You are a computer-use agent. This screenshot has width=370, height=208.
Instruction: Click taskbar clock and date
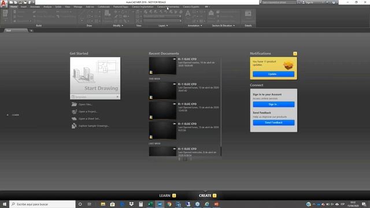click(x=353, y=204)
